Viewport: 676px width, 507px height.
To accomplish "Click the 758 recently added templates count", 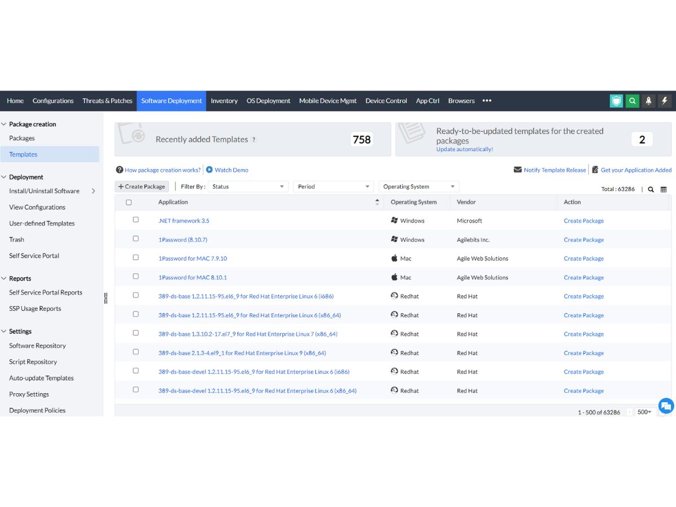I will click(x=362, y=140).
